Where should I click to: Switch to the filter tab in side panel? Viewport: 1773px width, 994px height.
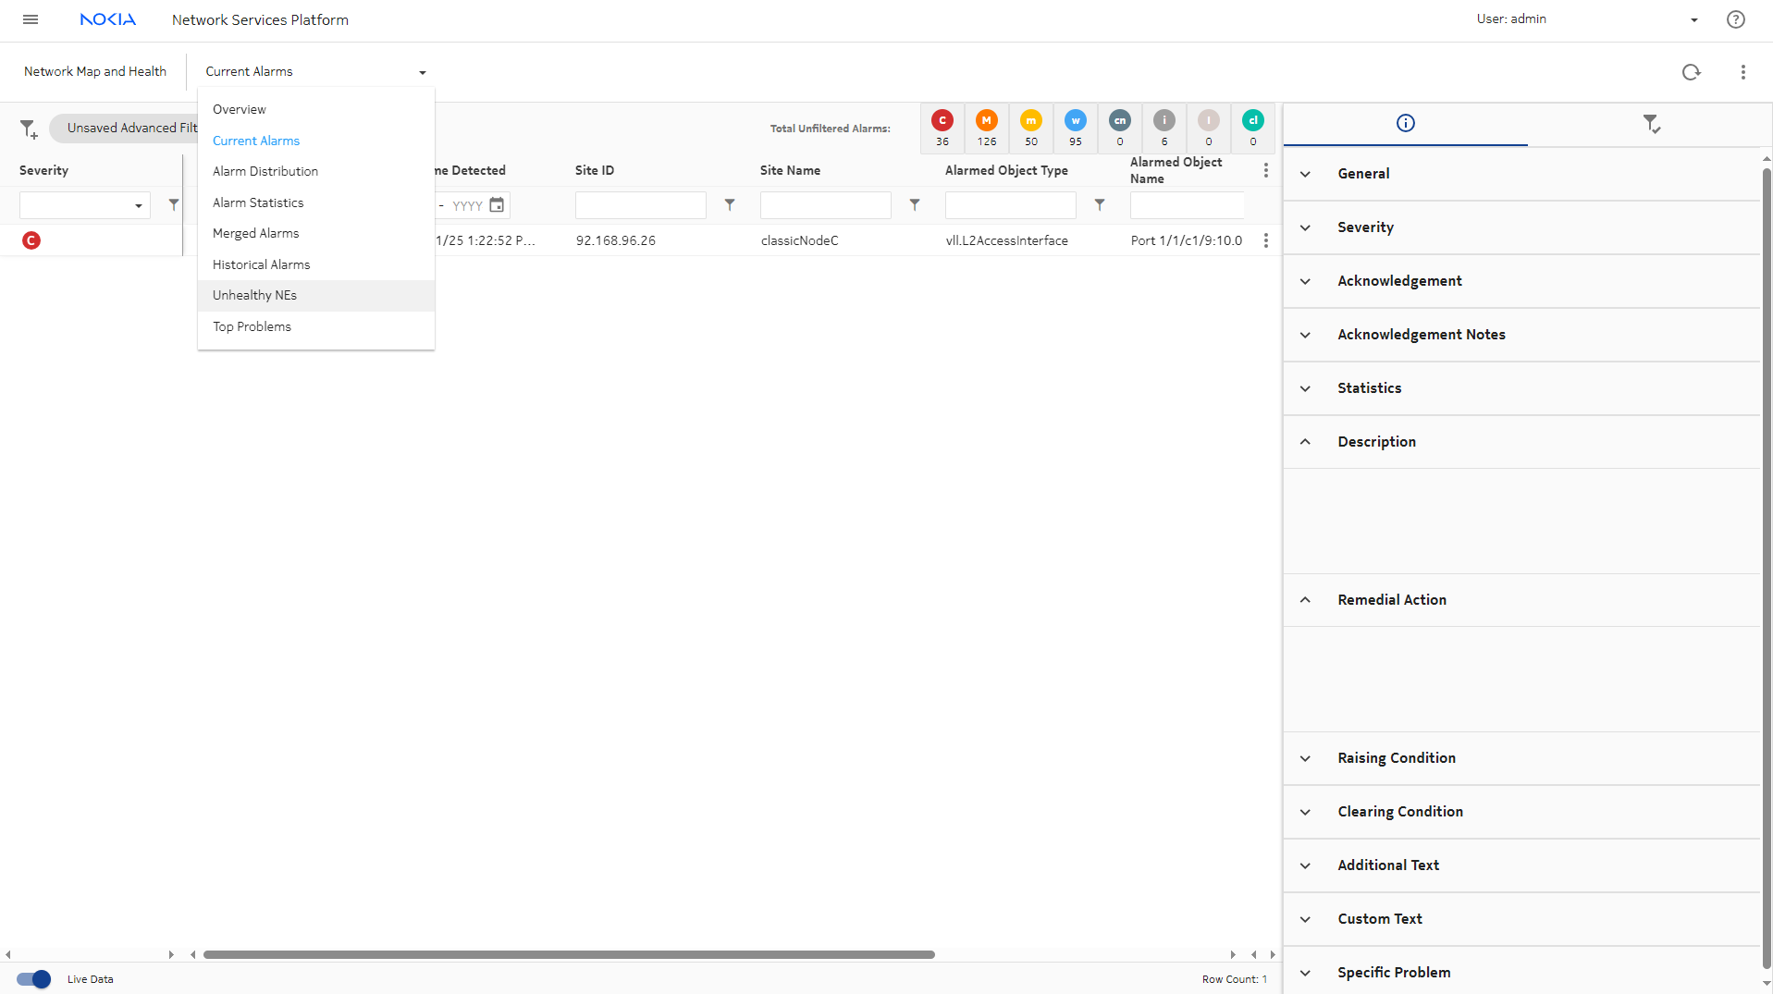tap(1651, 124)
